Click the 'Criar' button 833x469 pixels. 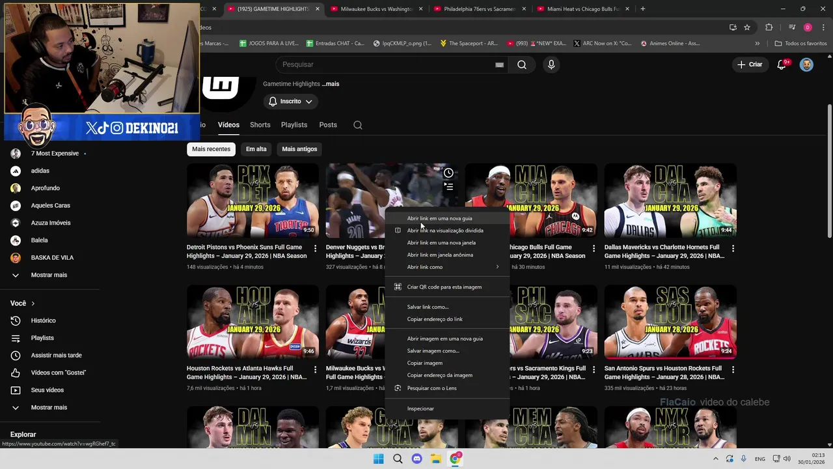750,64
